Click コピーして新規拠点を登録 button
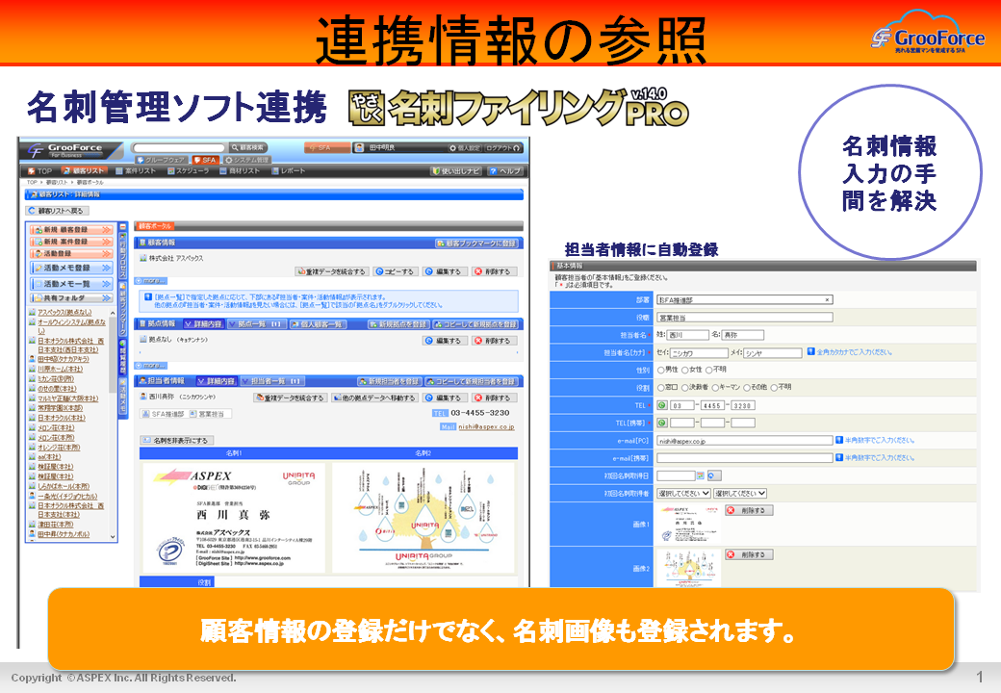 pyautogui.click(x=475, y=324)
